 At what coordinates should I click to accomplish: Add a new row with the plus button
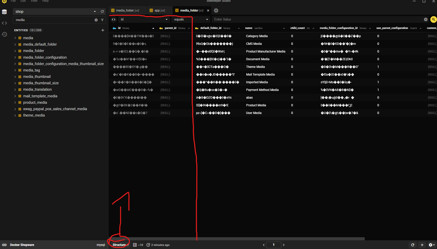click(422, 245)
